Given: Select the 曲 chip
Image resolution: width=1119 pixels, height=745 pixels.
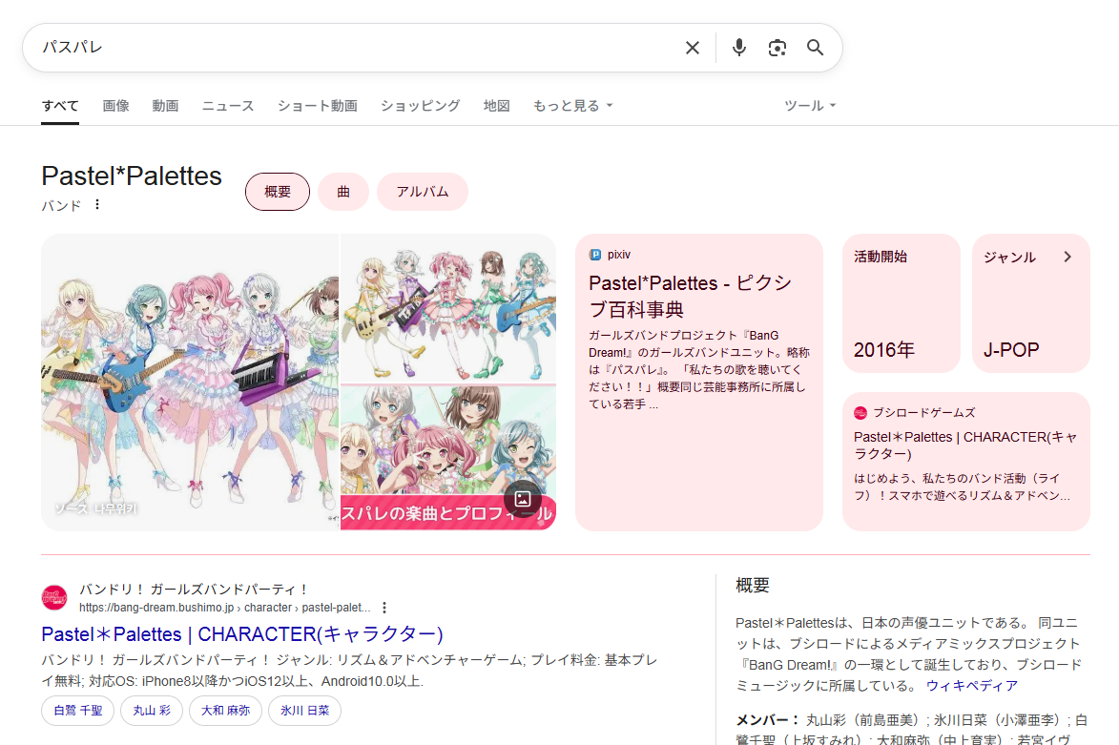Looking at the screenshot, I should click(343, 192).
